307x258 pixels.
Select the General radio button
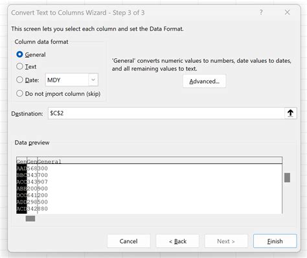(x=19, y=54)
